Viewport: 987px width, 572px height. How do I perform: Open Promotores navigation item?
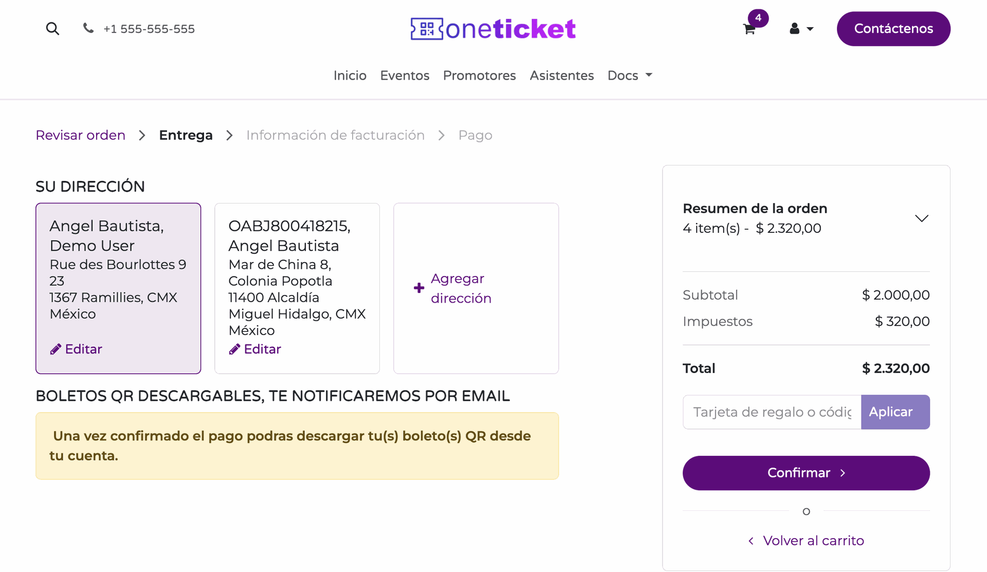[479, 76]
